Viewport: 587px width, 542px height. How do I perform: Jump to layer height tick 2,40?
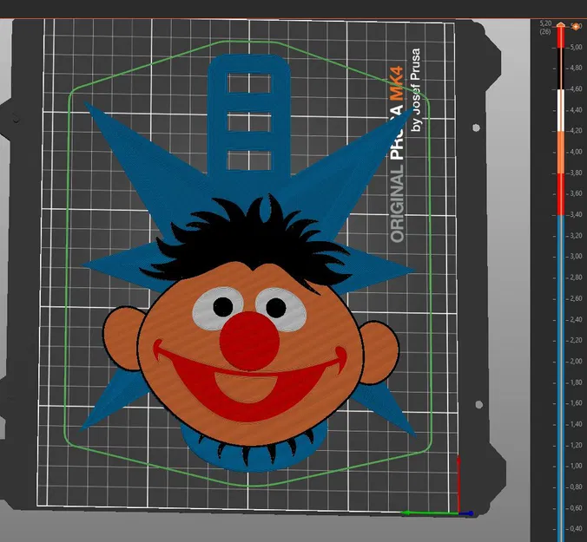[x=577, y=320]
